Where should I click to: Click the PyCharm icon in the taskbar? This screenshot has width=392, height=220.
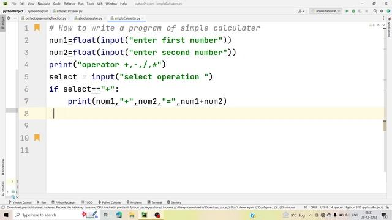click(145, 215)
